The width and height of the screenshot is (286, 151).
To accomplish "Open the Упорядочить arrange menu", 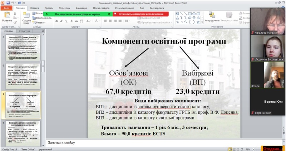I will click(212, 17).
